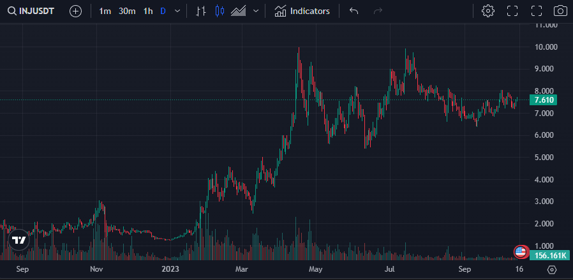573x280 pixels.
Task: Click the Nov time axis label
Action: pos(96,270)
